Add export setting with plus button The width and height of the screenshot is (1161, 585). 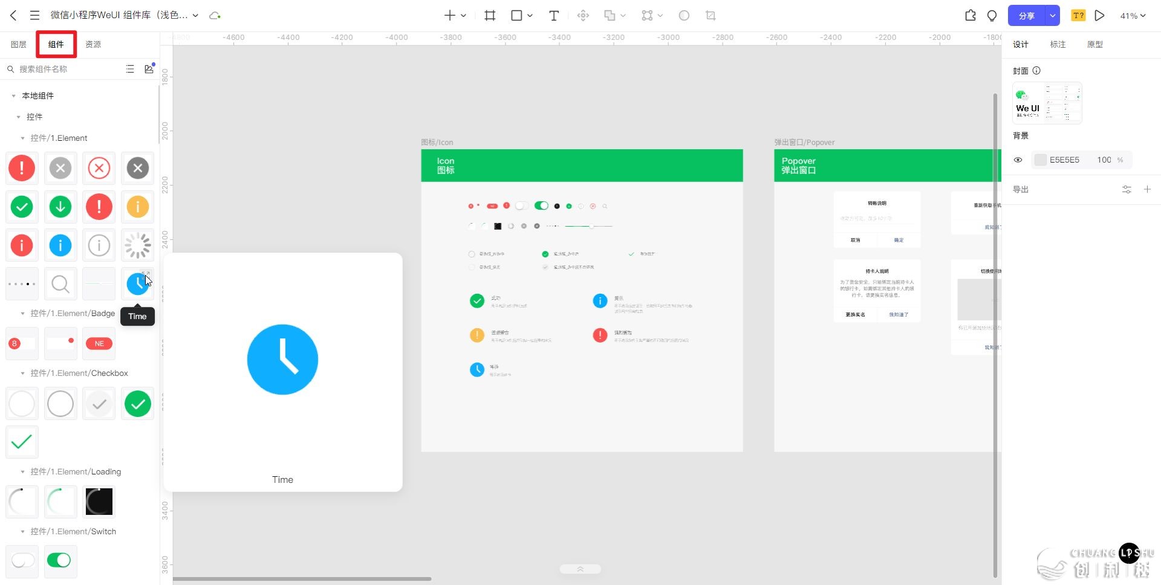point(1147,190)
